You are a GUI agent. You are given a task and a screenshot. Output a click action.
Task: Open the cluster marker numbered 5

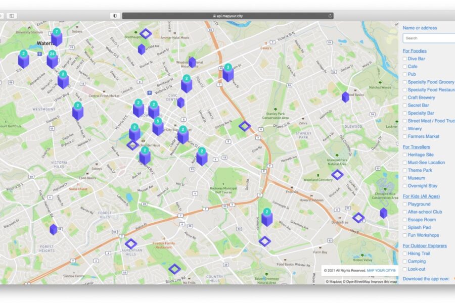point(158,127)
